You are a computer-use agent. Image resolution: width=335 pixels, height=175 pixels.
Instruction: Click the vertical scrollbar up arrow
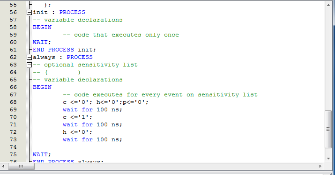pos(328,5)
